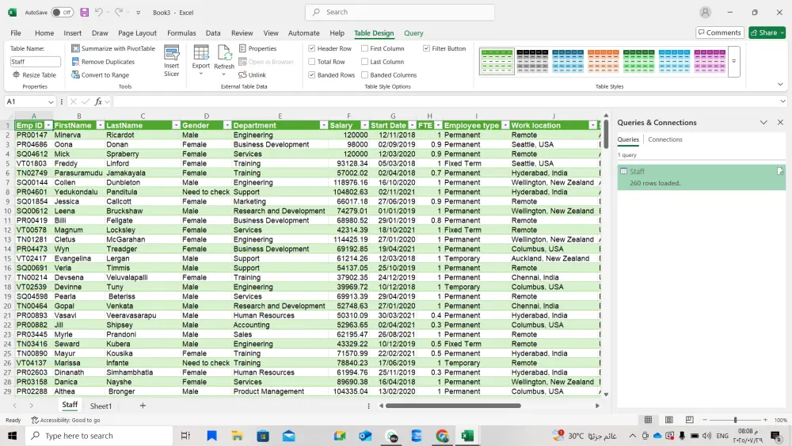Expand the Table Styles gallery
The image size is (792, 446).
[x=734, y=62]
